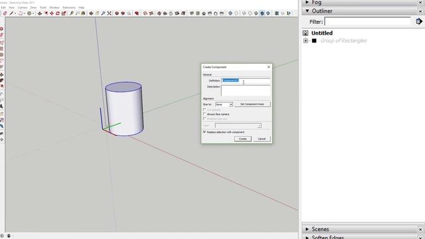The width and height of the screenshot is (425, 239).
Task: Enable Always face camera checkbox
Action: pyautogui.click(x=205, y=114)
